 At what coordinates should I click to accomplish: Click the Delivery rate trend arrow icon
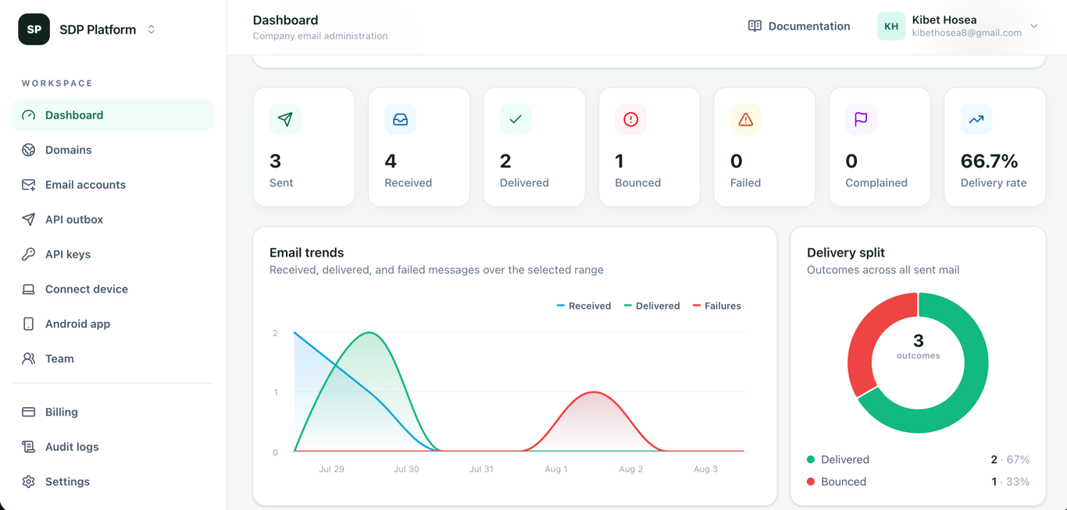point(976,119)
